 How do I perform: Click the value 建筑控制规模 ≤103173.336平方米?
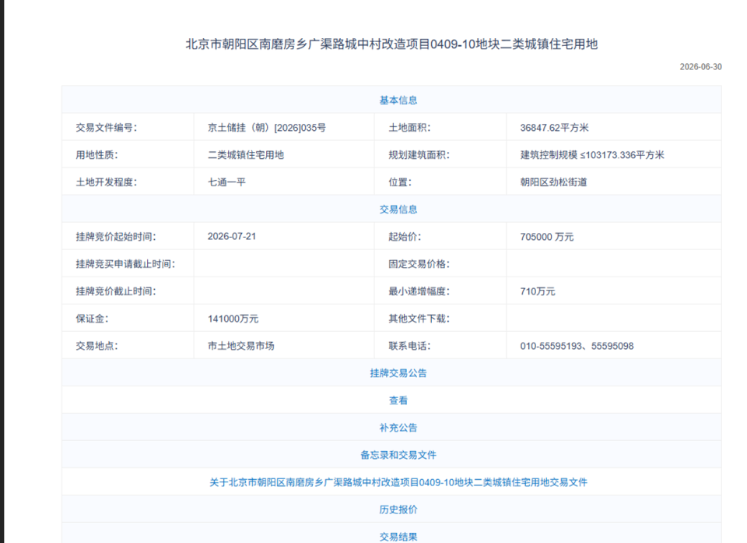(x=592, y=155)
